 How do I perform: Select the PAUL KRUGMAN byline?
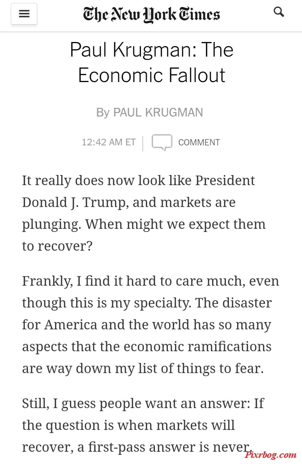[158, 113]
